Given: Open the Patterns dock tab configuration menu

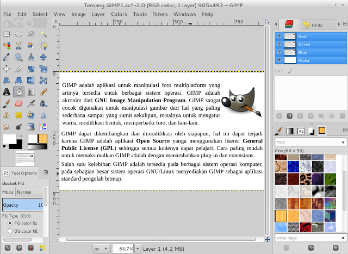Looking at the screenshot, I should [x=345, y=129].
